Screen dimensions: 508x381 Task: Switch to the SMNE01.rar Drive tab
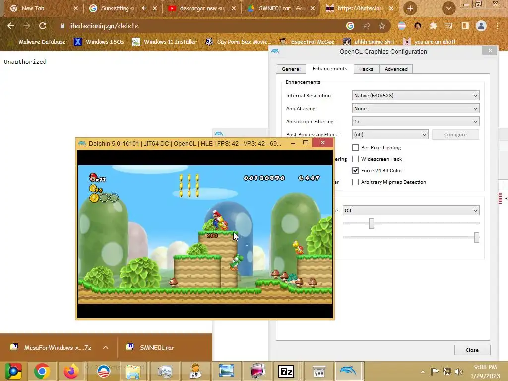tap(282, 8)
